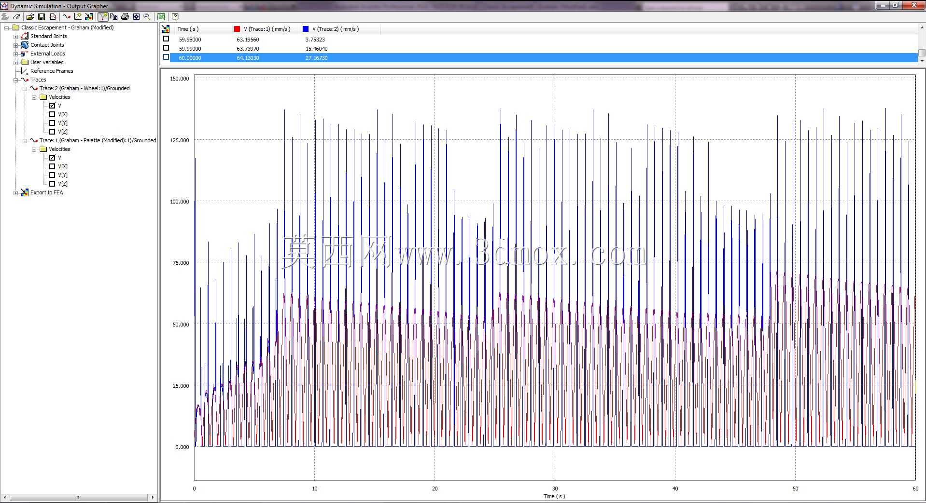Click the Export to Excel icon
The width and height of the screenshot is (926, 503).
coord(161,16)
